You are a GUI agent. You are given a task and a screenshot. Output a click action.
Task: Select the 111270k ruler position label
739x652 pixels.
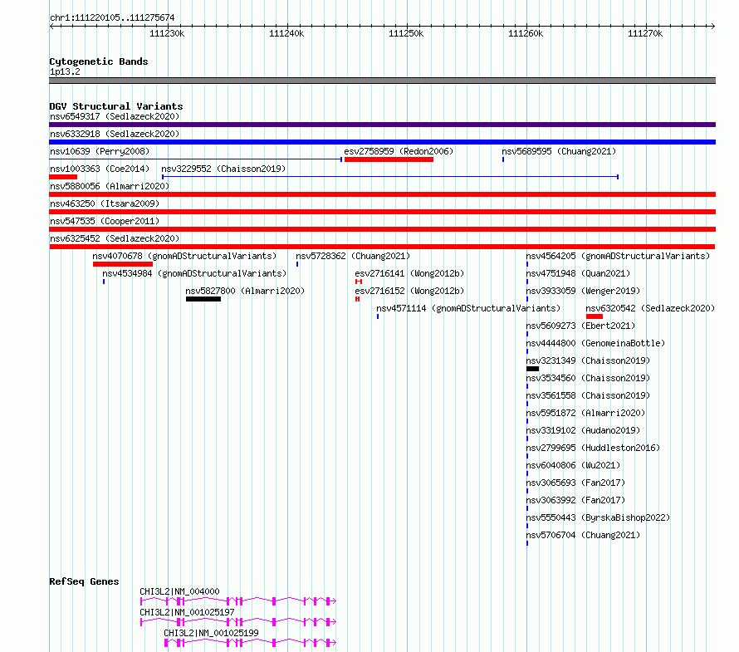645,33
